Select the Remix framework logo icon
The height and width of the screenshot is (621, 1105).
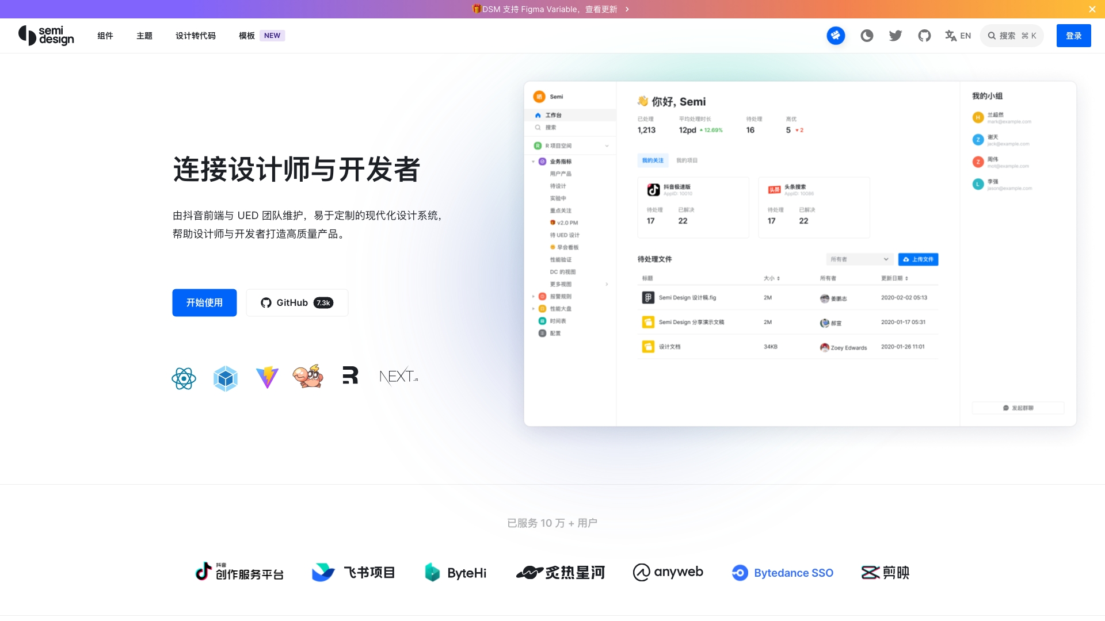click(350, 375)
